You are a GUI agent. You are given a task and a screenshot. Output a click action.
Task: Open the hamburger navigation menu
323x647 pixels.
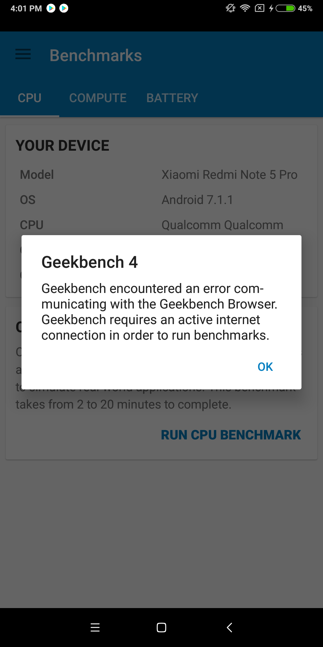(x=23, y=55)
